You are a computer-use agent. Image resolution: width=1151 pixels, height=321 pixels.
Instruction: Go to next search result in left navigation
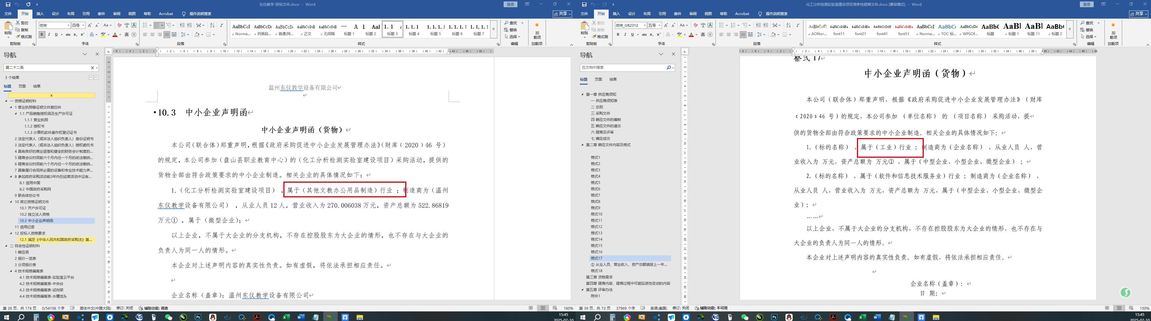click(96, 77)
